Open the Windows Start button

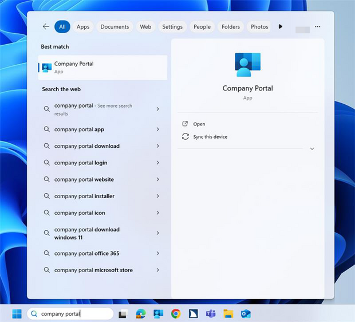pyautogui.click(x=17, y=314)
